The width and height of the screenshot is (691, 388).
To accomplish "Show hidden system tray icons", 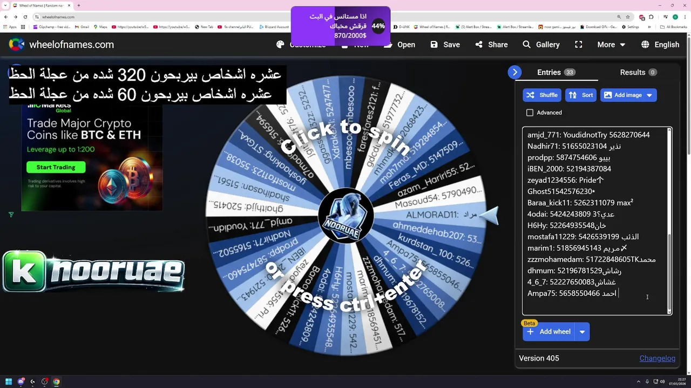I will (x=639, y=382).
